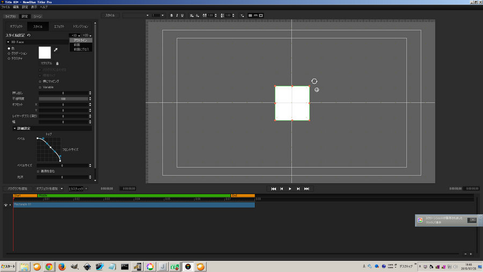Select アウトライン in the dropdown list
This screenshot has height=272, width=483.
[x=80, y=40]
